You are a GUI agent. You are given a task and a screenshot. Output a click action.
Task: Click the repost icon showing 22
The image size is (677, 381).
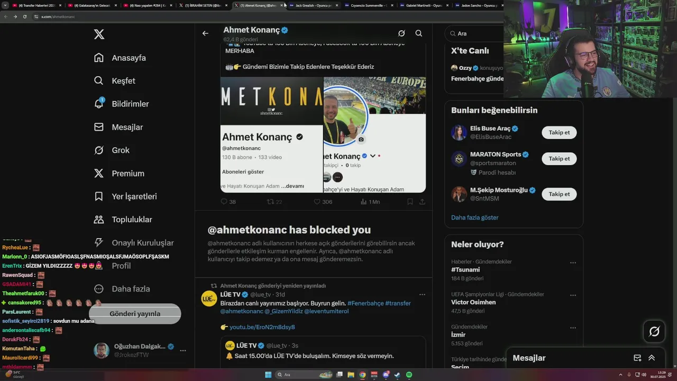pos(270,202)
